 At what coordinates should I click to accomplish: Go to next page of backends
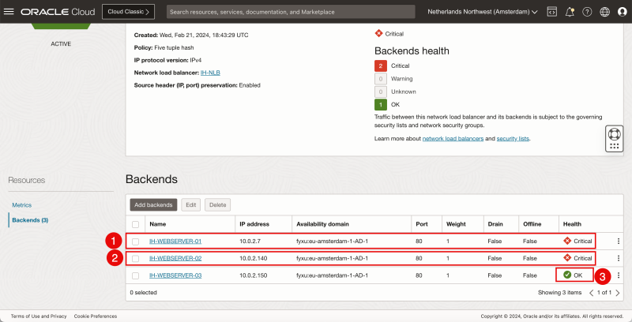617,292
